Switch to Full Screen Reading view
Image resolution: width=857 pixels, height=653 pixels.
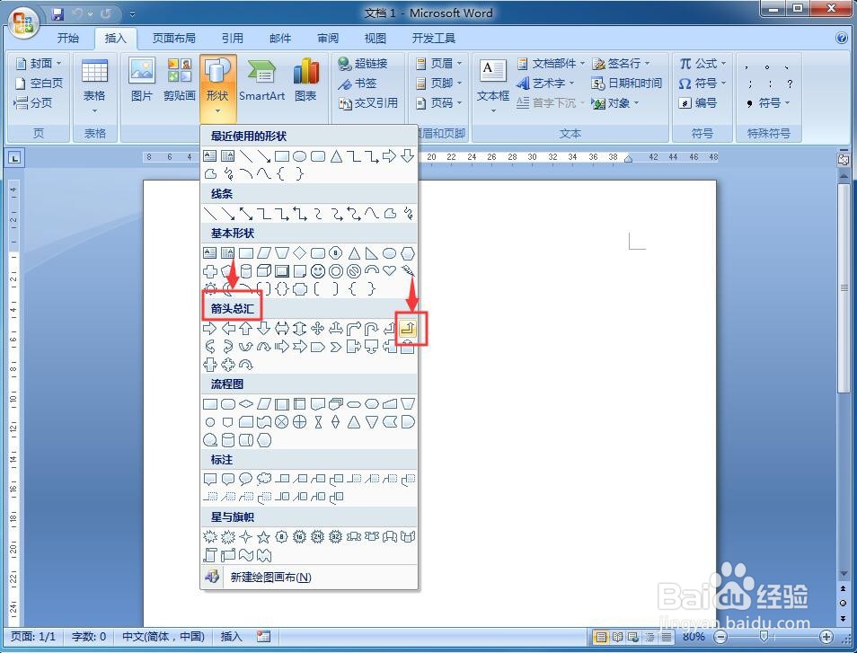click(618, 637)
